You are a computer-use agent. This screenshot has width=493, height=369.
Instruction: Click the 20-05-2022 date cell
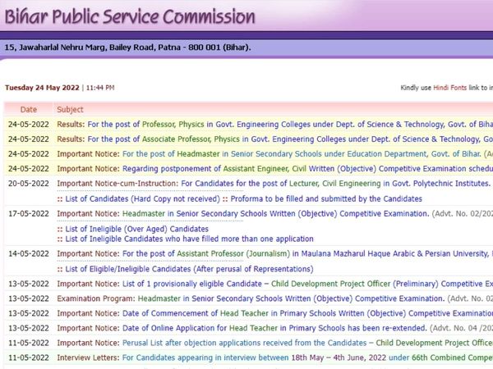[x=29, y=184]
